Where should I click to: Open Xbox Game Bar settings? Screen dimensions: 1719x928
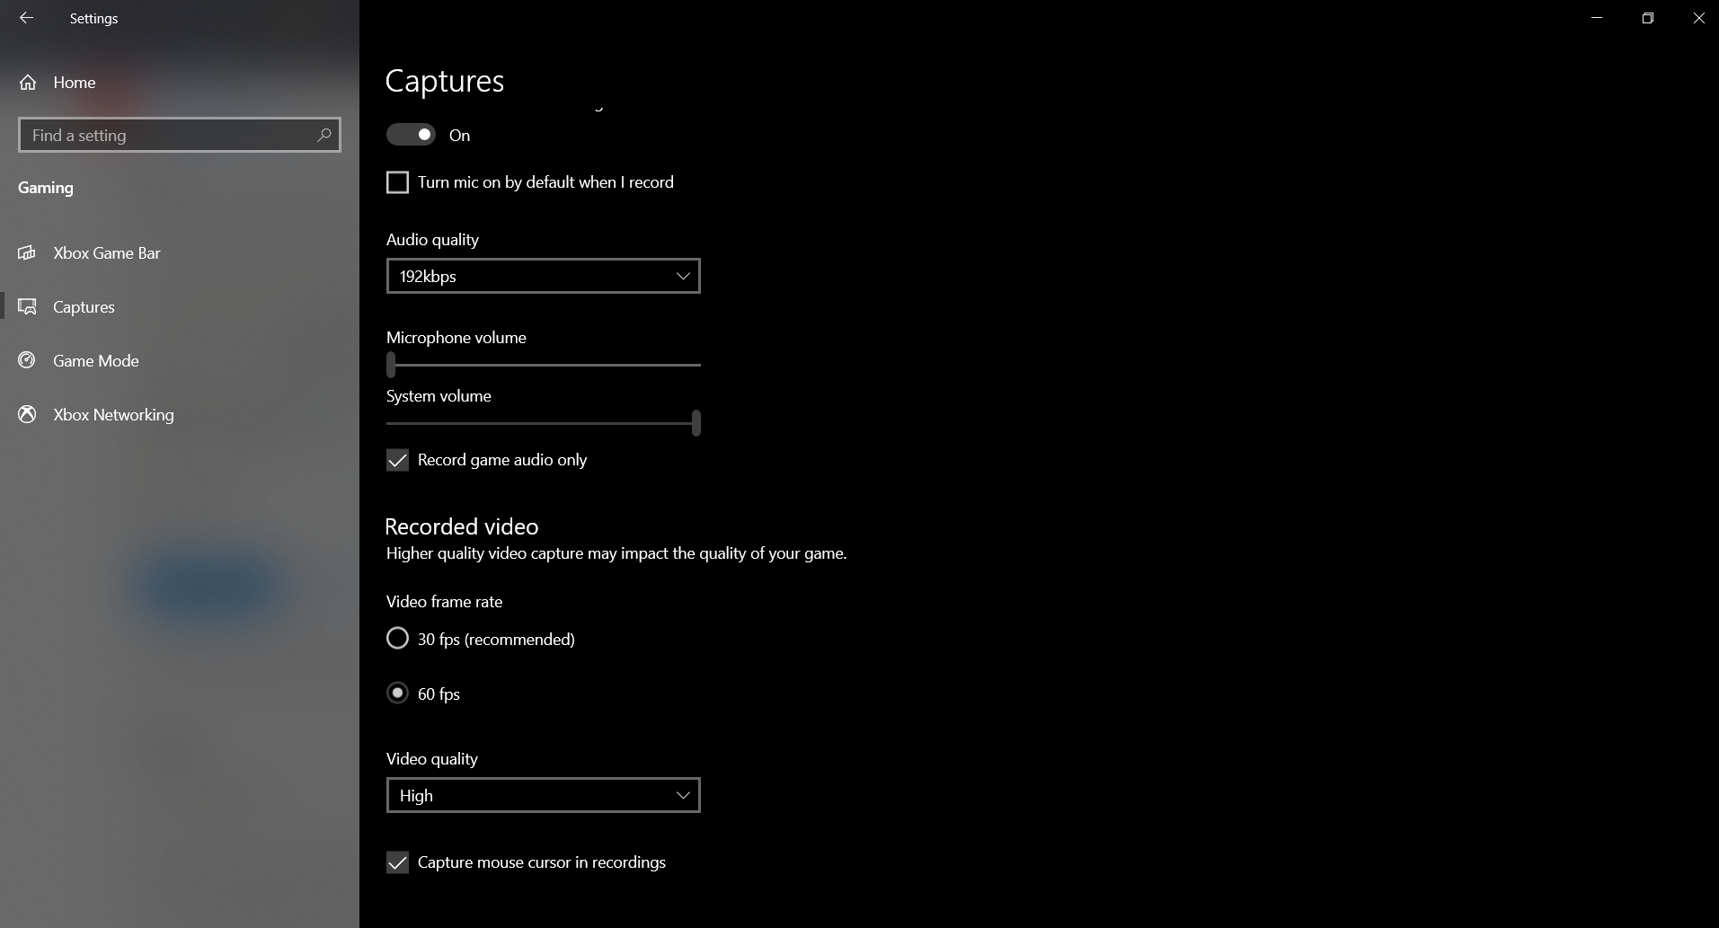[x=180, y=252]
